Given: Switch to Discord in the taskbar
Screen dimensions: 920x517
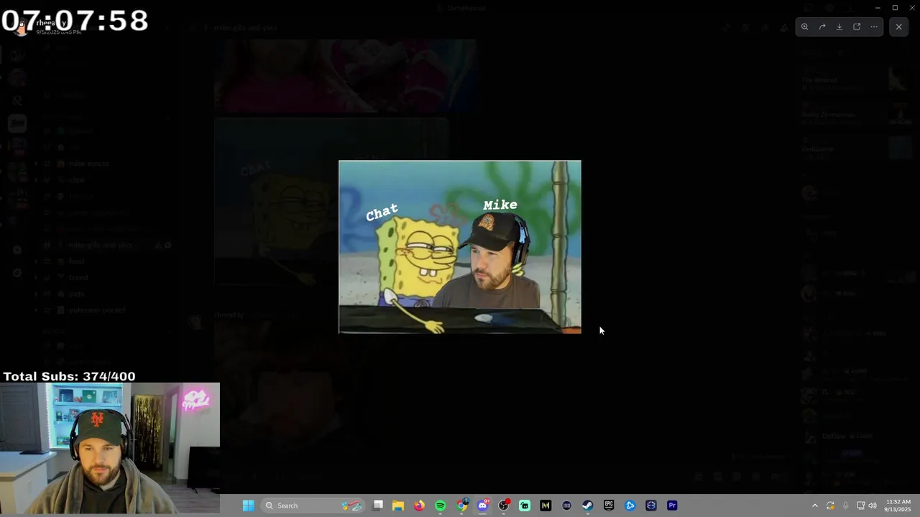Looking at the screenshot, I should pyautogui.click(x=482, y=506).
